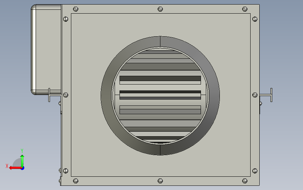Select the rounded motor housing box
This screenshot has width=303, height=190.
(46, 50)
